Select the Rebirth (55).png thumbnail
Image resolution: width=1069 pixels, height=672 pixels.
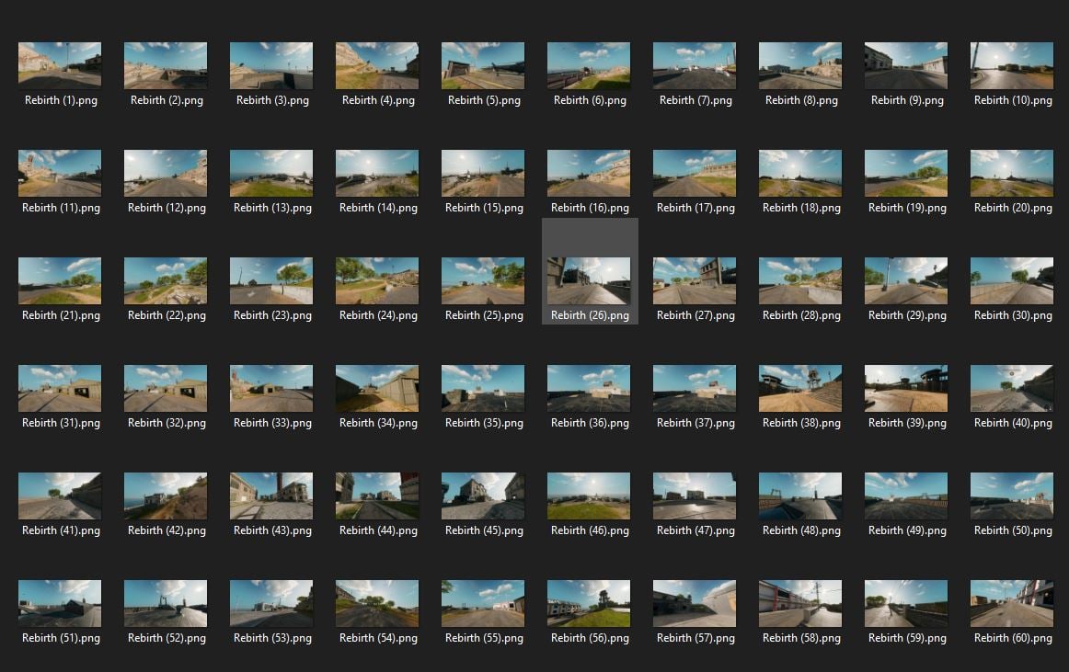click(x=483, y=604)
